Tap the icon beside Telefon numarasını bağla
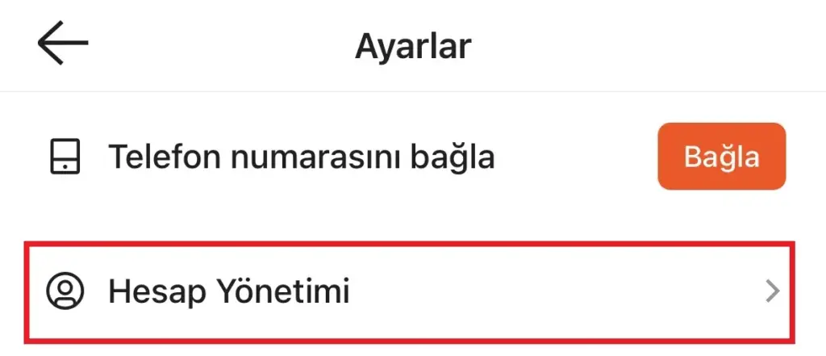The width and height of the screenshot is (826, 356). tap(65, 157)
